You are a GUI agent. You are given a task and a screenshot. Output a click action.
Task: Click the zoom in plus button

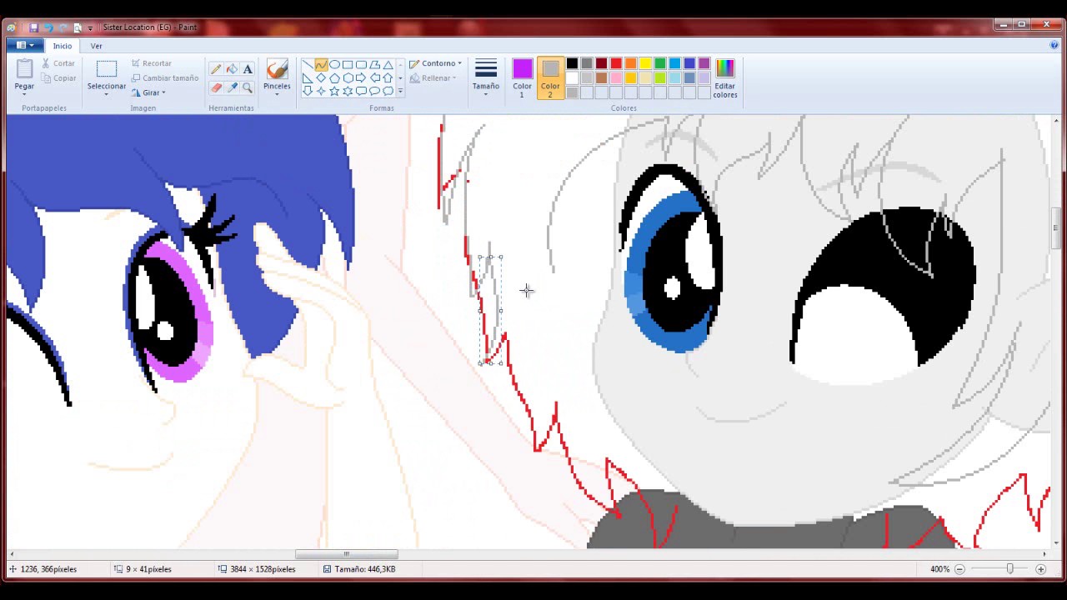point(1040,569)
